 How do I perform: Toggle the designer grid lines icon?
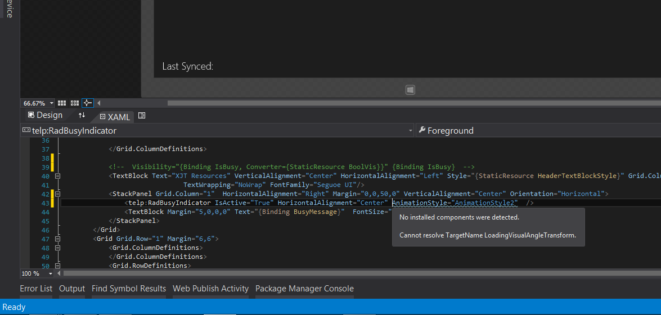tap(62, 103)
